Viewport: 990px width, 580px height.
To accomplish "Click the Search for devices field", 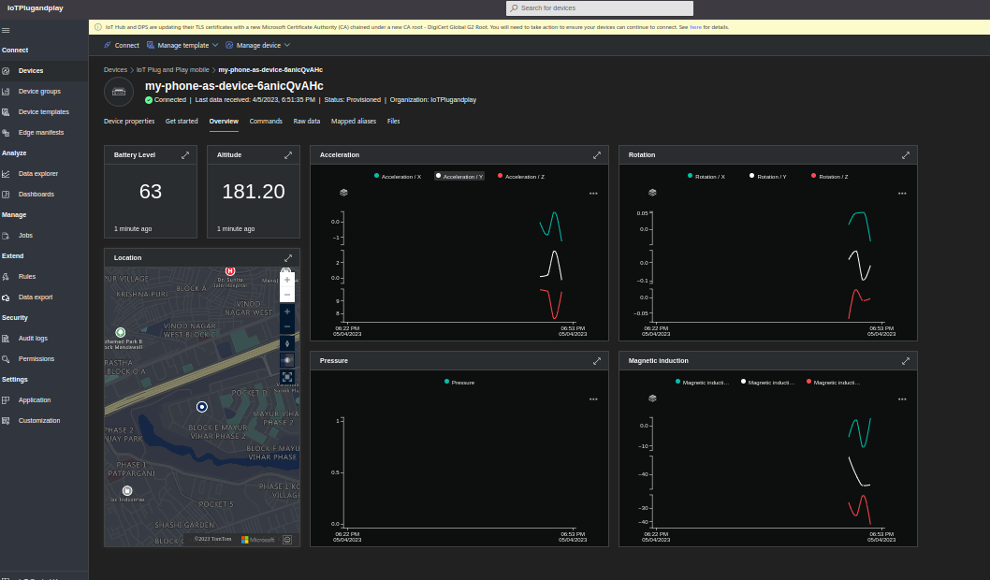I will (600, 8).
